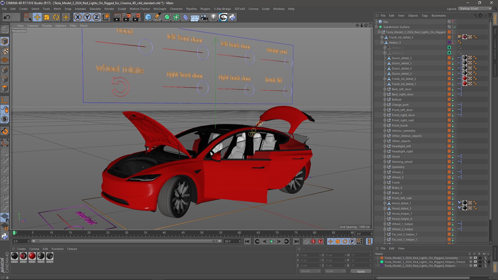The image size is (498, 280).
Task: Toggle Y-axis lock icon
Action: (87, 17)
